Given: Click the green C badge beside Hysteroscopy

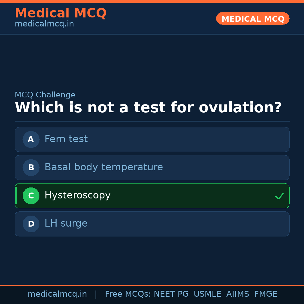Looking at the screenshot, I should (x=31, y=196).
